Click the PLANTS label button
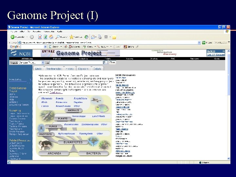 (x=63, y=119)
